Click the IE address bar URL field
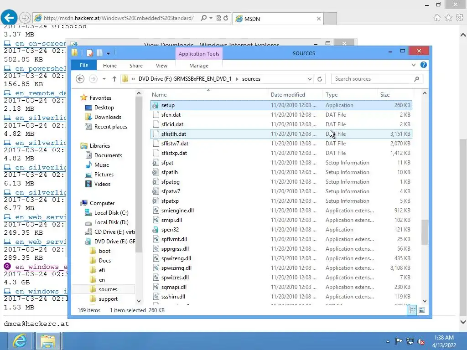Image resolution: width=467 pixels, height=350 pixels. [119, 18]
